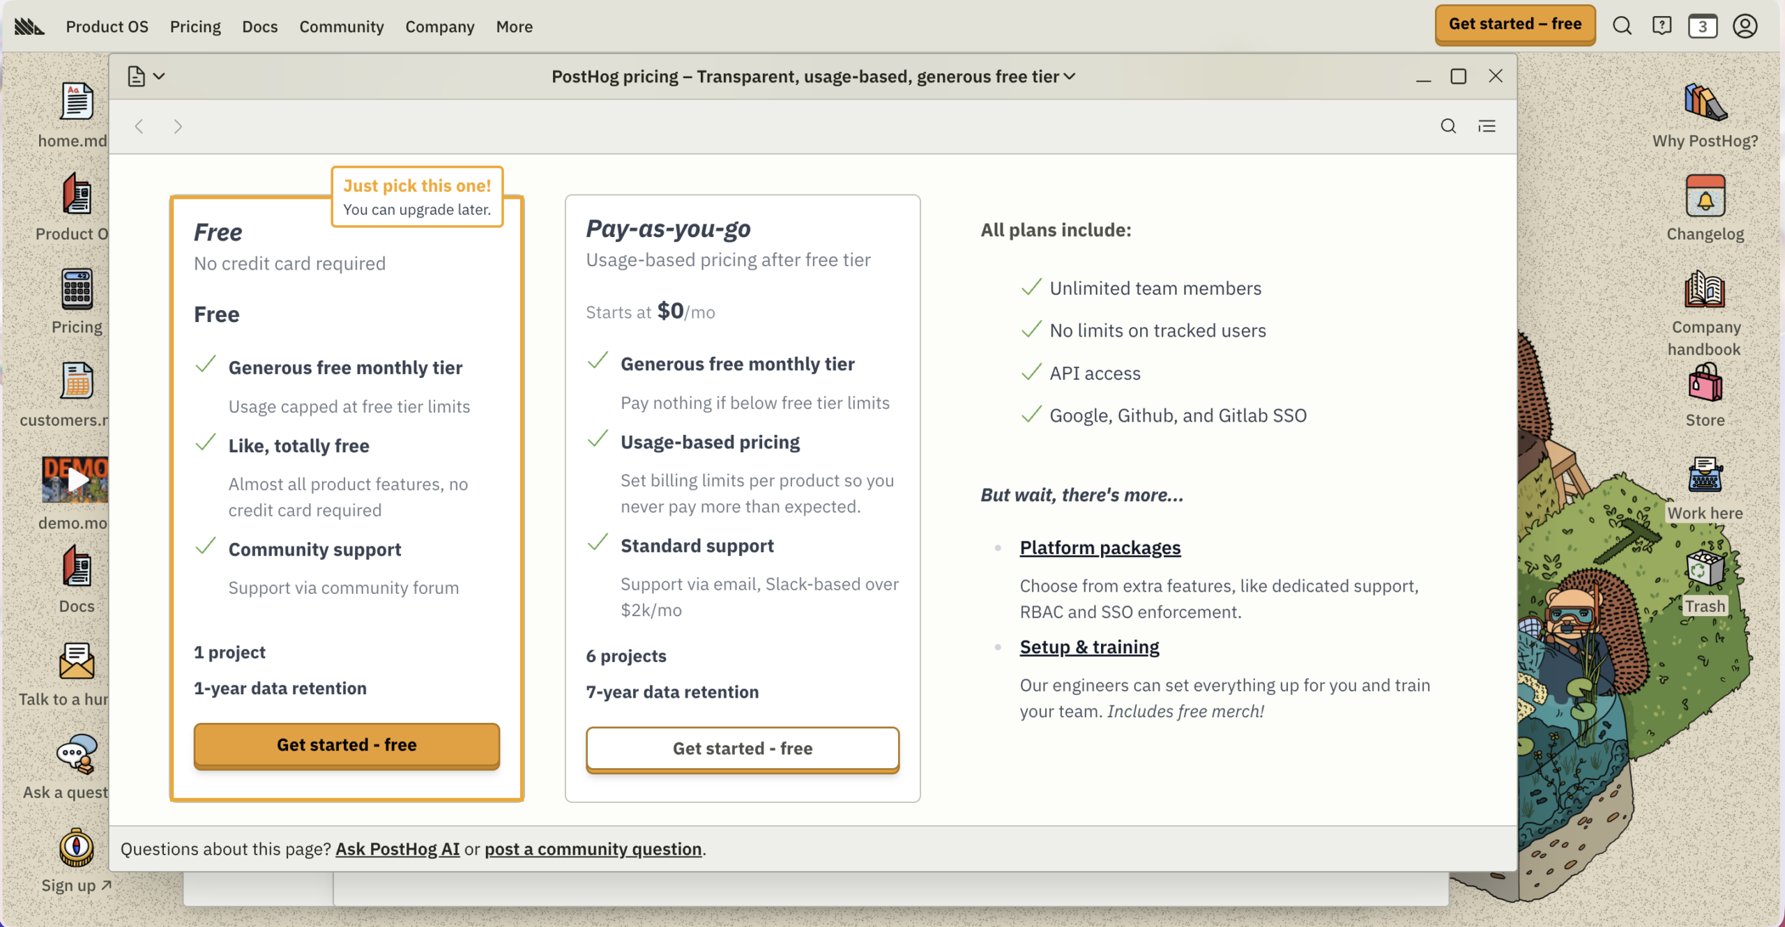Click the Store shopping bag icon
This screenshot has width=1785, height=927.
1705,383
